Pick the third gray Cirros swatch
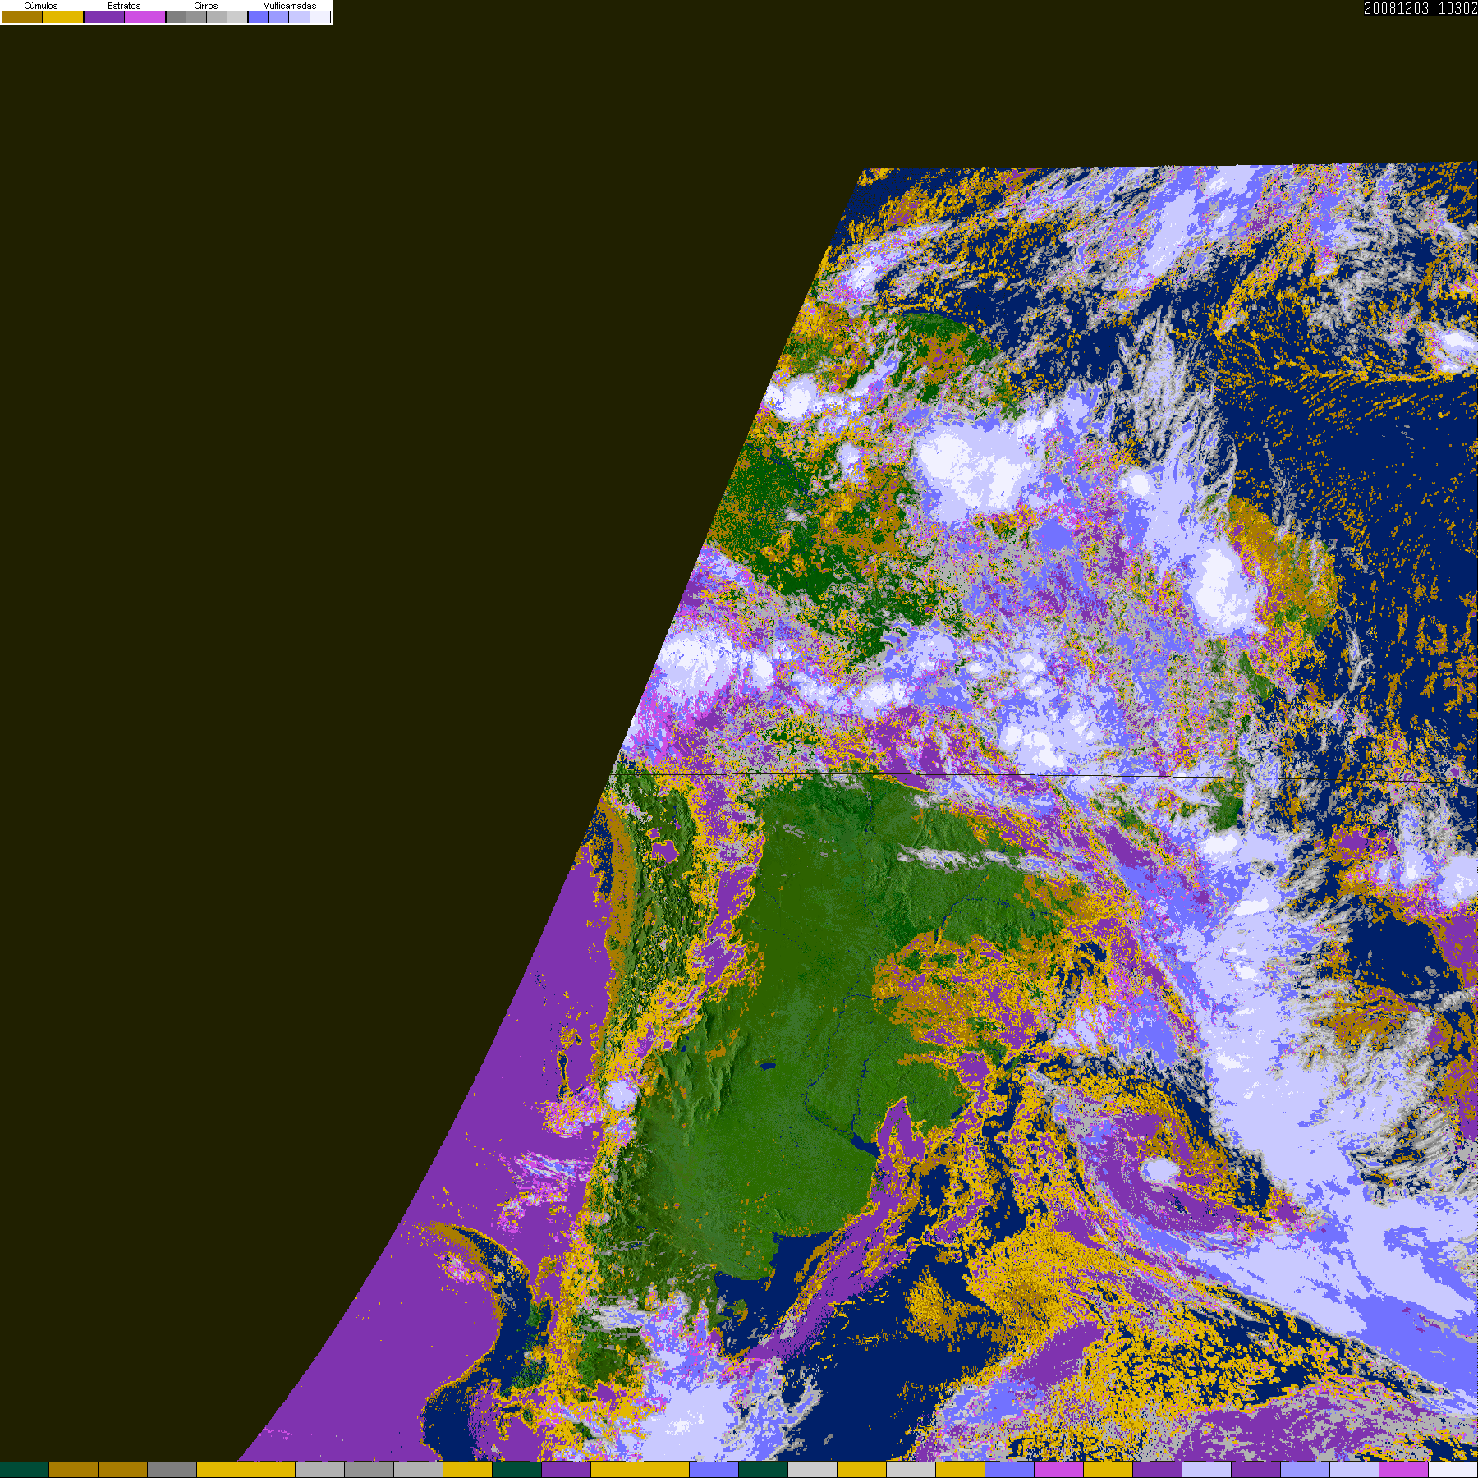The height and width of the screenshot is (1478, 1478). coord(217,17)
